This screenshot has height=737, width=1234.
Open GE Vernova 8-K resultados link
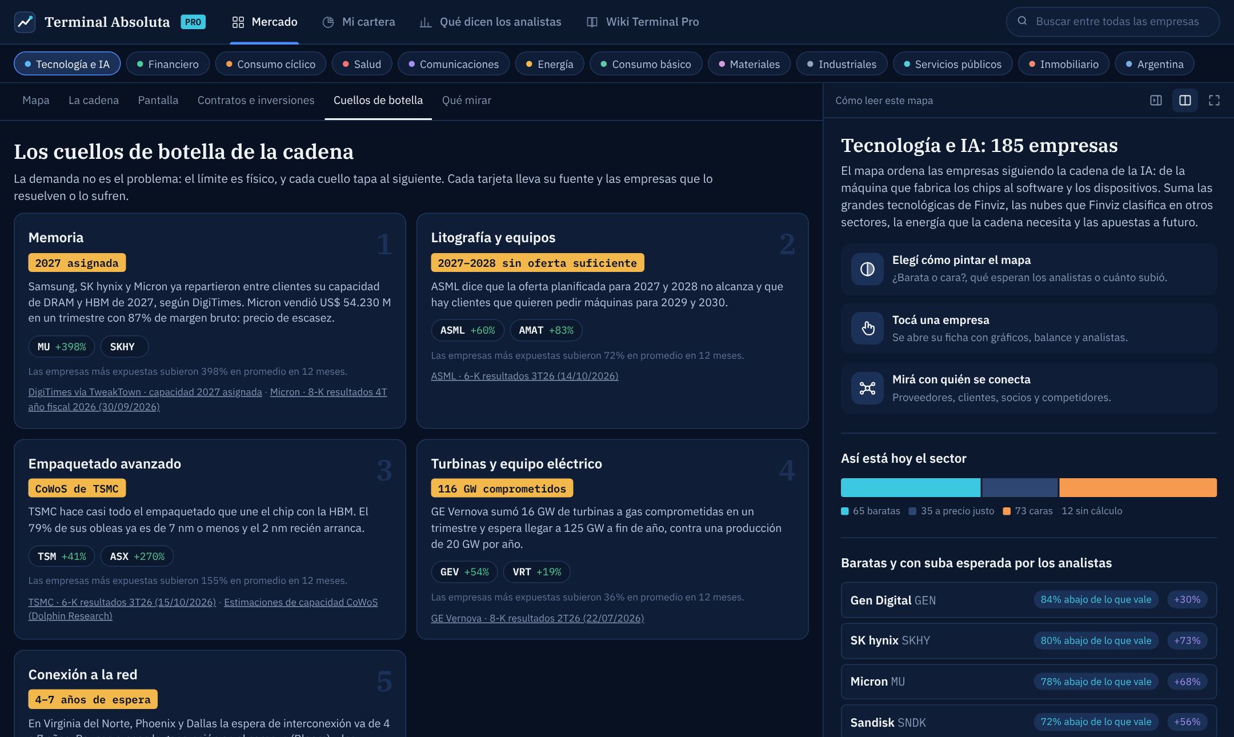(538, 618)
